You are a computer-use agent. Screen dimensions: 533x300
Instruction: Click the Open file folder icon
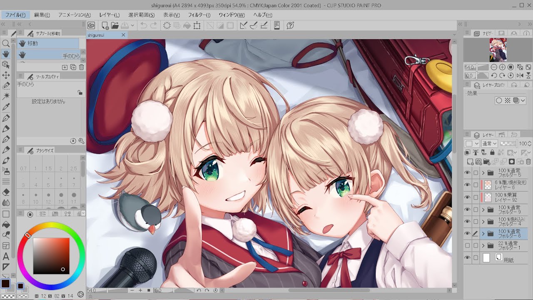[x=115, y=26]
